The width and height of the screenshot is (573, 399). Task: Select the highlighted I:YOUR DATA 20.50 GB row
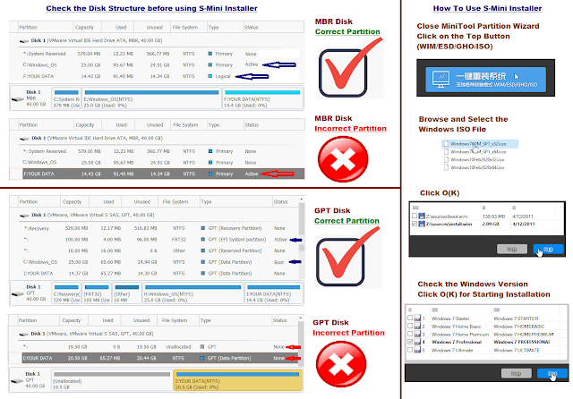[x=160, y=358]
